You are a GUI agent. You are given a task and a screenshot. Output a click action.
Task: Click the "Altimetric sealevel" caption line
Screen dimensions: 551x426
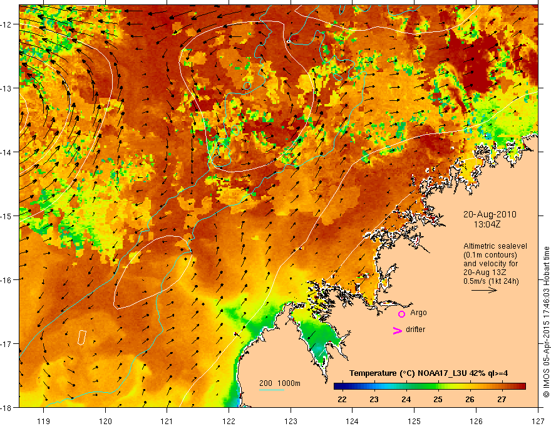coord(495,246)
